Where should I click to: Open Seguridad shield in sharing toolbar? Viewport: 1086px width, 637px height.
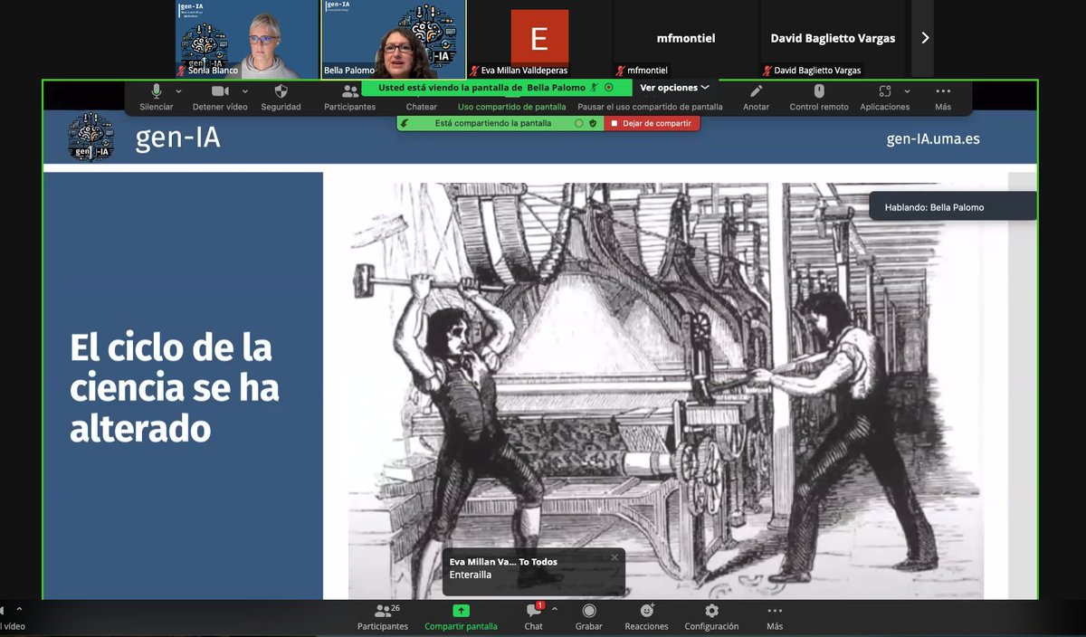[x=281, y=97]
